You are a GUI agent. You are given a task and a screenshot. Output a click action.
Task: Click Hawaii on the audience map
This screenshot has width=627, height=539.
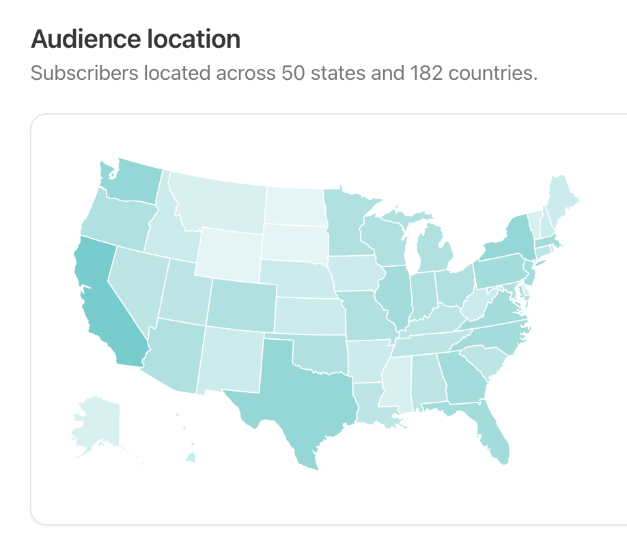tap(190, 457)
